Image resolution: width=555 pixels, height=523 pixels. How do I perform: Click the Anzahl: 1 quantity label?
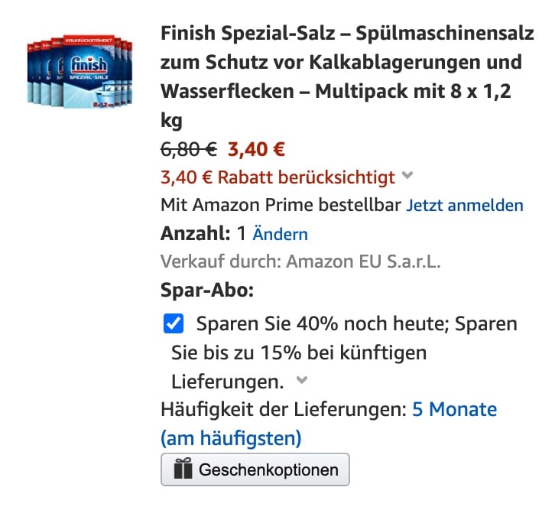203,234
